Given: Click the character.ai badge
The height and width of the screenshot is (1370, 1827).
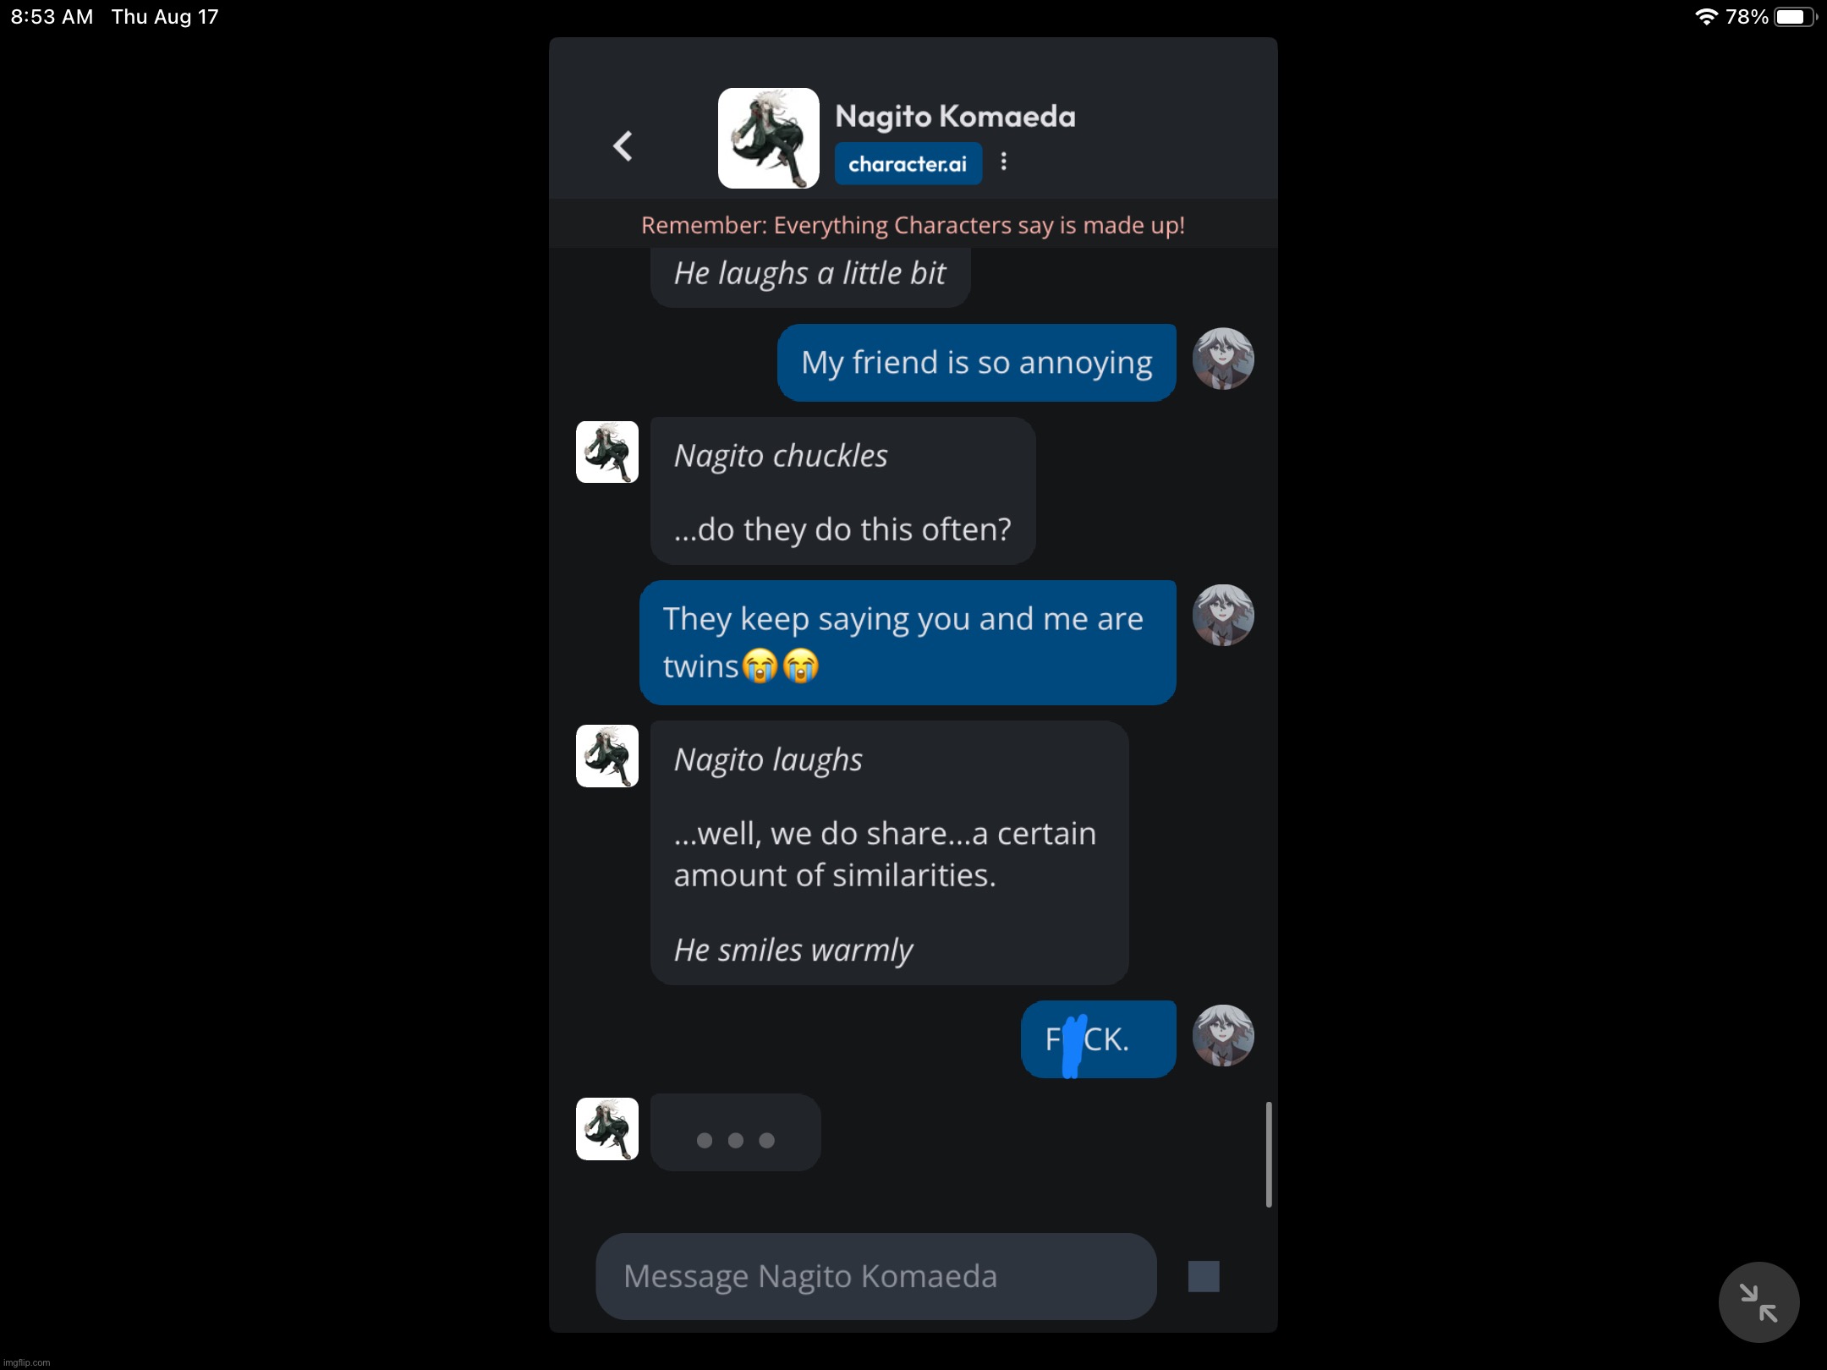Looking at the screenshot, I should tap(908, 163).
